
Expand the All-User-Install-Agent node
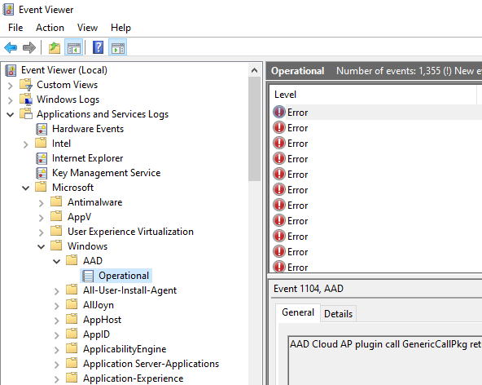[x=56, y=291]
